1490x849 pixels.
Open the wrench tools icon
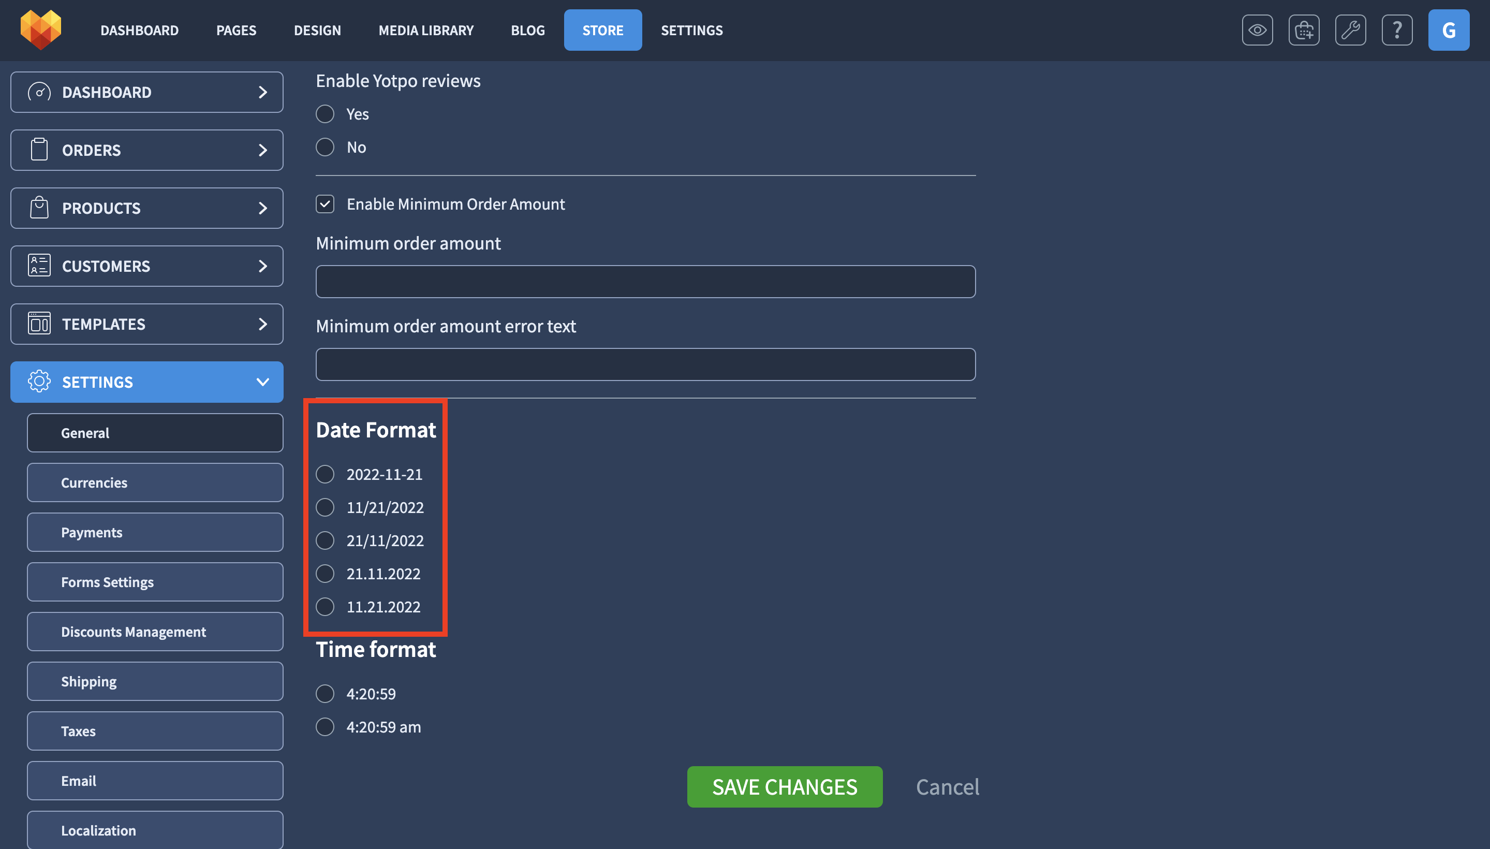coord(1351,30)
